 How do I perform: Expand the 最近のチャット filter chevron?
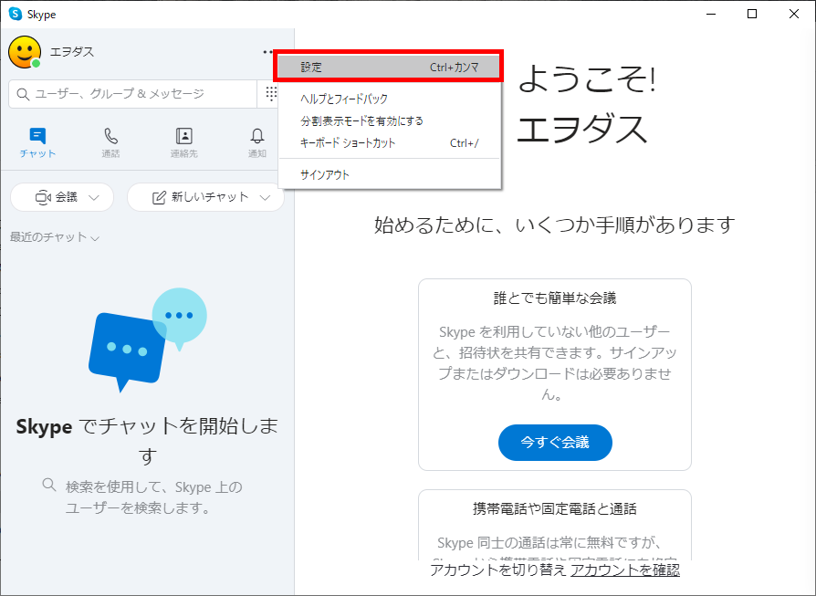point(95,237)
